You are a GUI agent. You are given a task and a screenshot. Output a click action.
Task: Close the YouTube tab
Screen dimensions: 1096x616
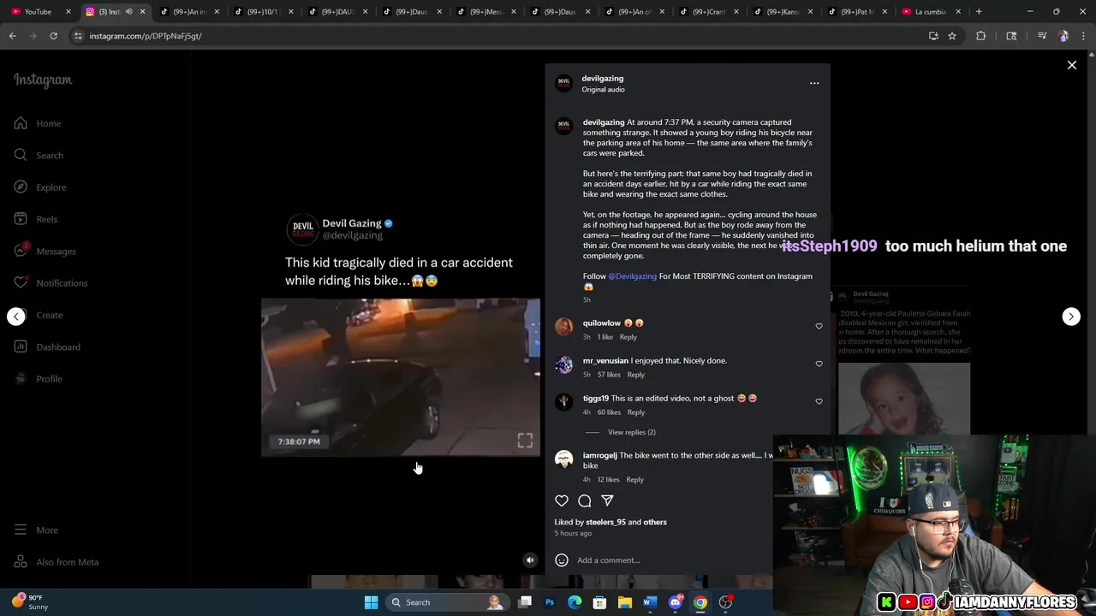(x=68, y=12)
